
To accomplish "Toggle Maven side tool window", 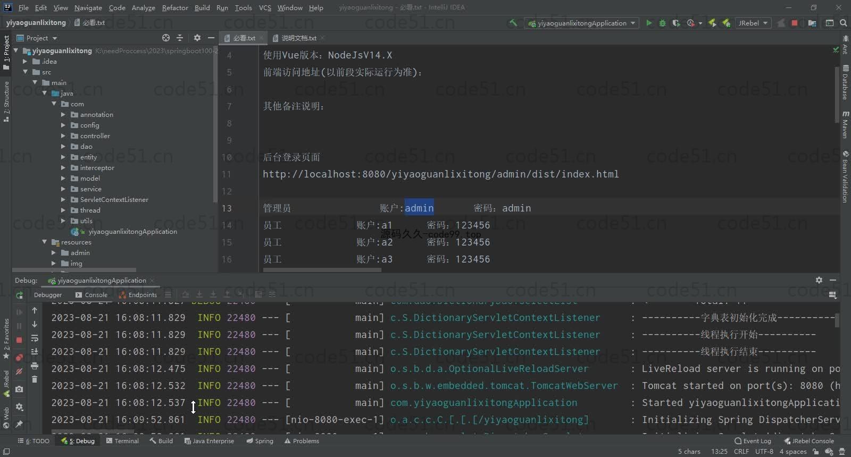I will click(845, 124).
